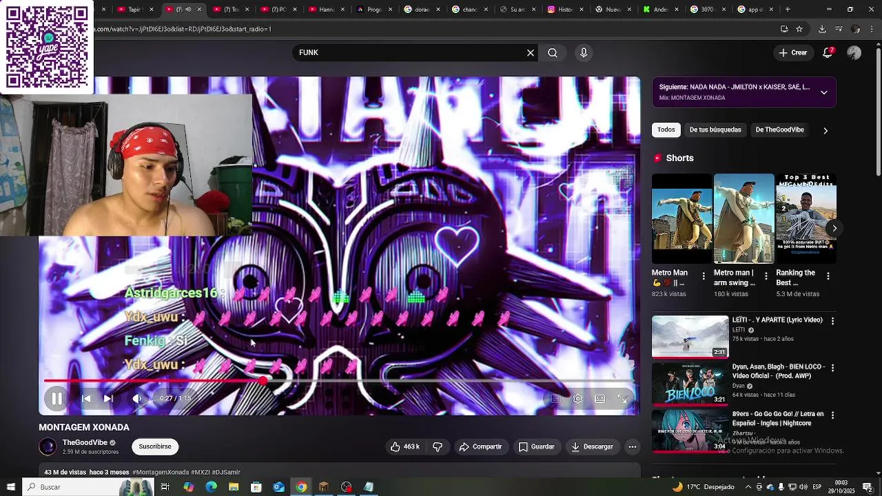Open the TheGoodVibe channel avatar
The width and height of the screenshot is (882, 496).
[48, 446]
